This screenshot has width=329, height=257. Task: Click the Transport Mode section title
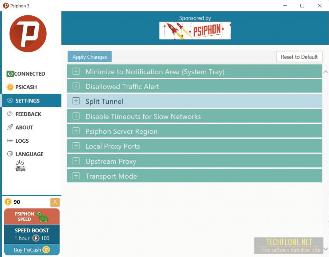(111, 176)
